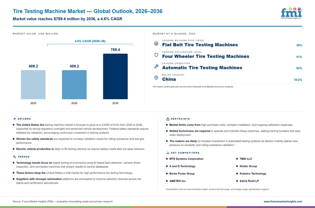This screenshot has height=208, width=315.
Task: Click the Burke Porter Group competitor
Action: pos(182,174)
